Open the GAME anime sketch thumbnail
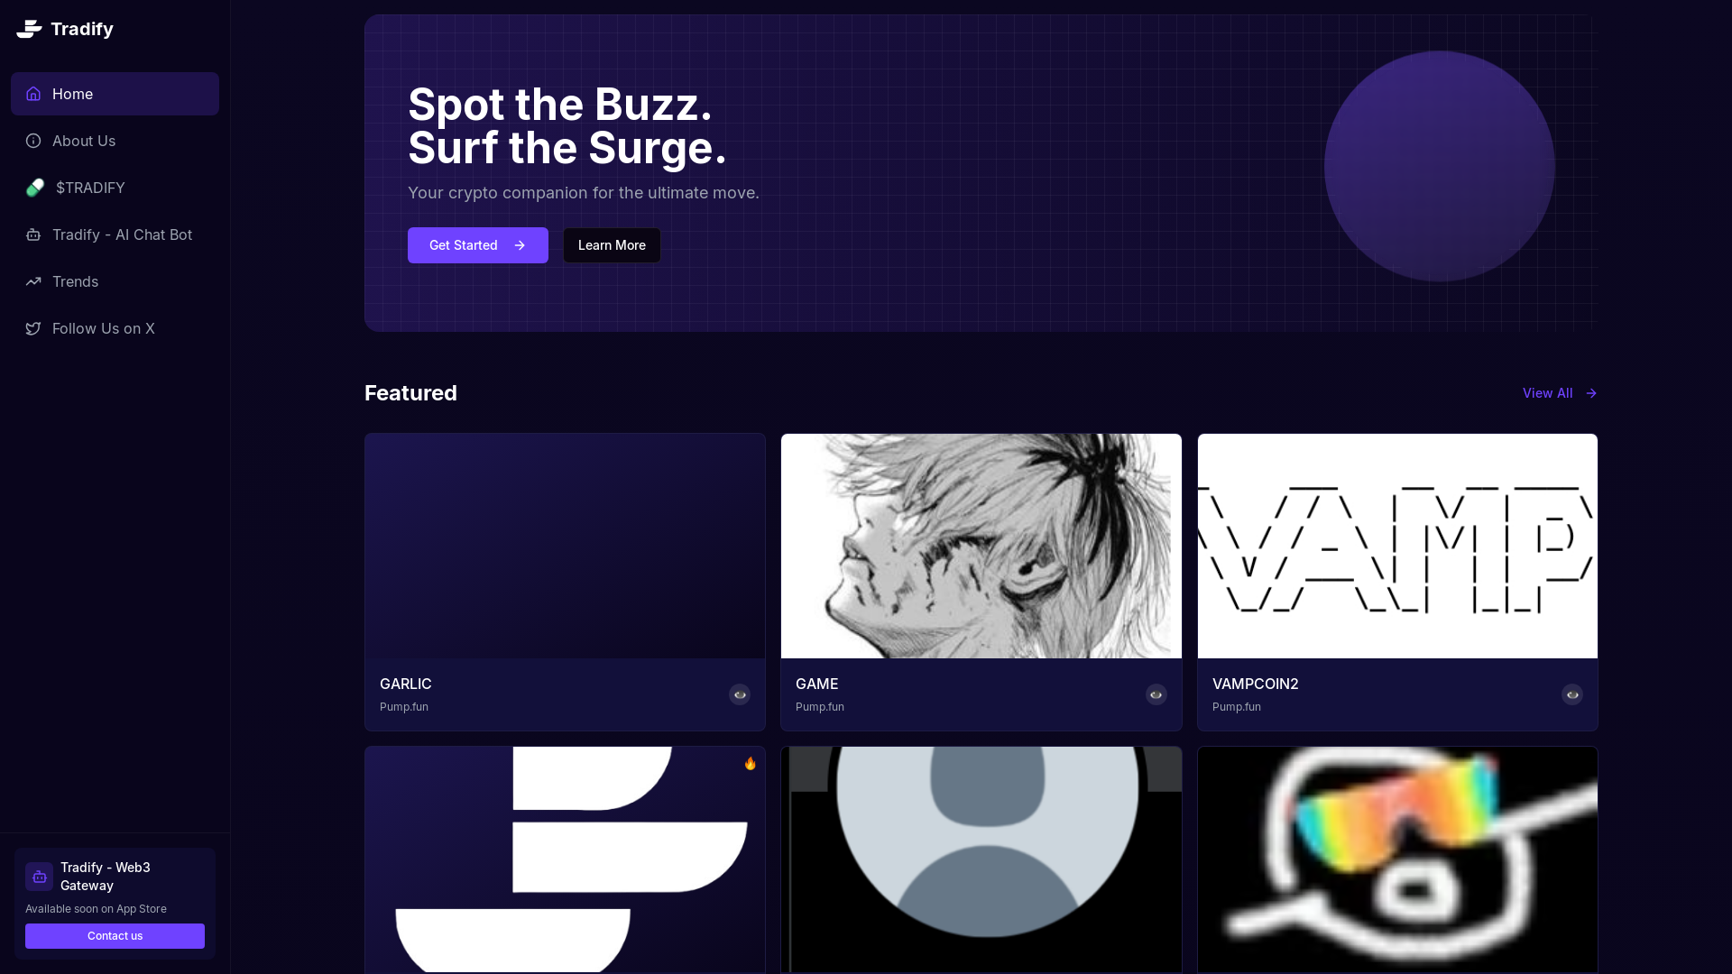This screenshot has height=974, width=1732. tap(981, 546)
